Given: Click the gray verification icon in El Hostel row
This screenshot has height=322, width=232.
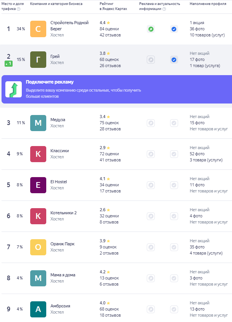Looking at the screenshot, I should coord(174,185).
